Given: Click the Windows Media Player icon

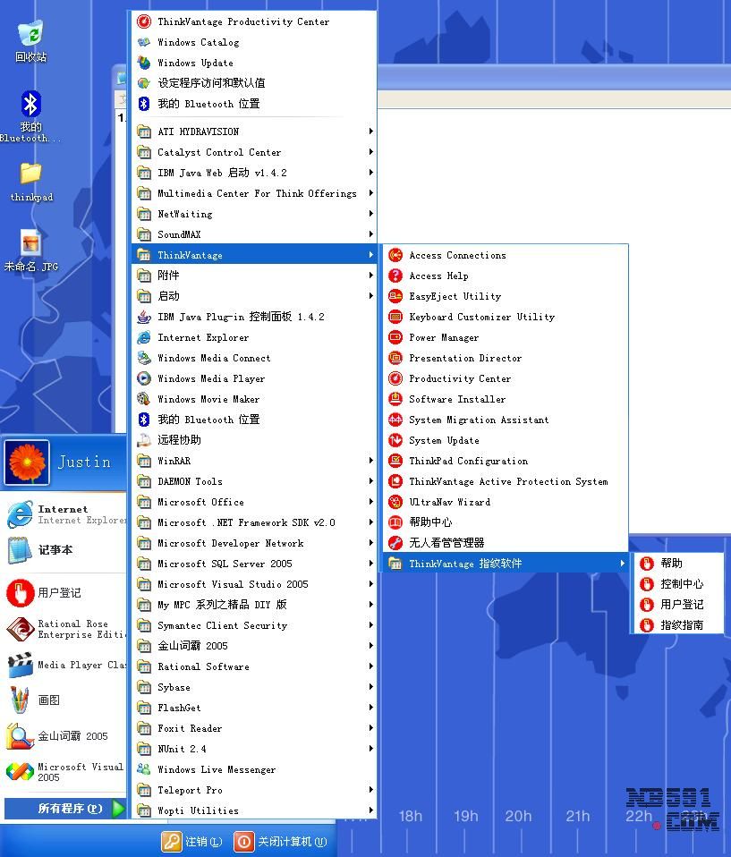Looking at the screenshot, I should (143, 378).
